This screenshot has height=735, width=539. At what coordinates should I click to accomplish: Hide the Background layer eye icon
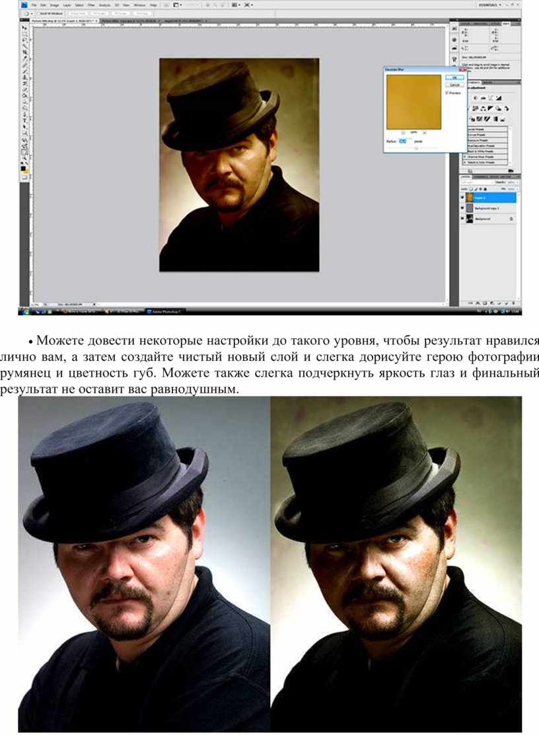pos(462,218)
